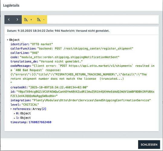The image size is (163, 151).
Task: Collapse the root Object node
Action: [x=8, y=40]
